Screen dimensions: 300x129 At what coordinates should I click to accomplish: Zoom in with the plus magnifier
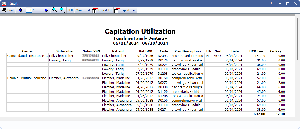tap(55, 10)
